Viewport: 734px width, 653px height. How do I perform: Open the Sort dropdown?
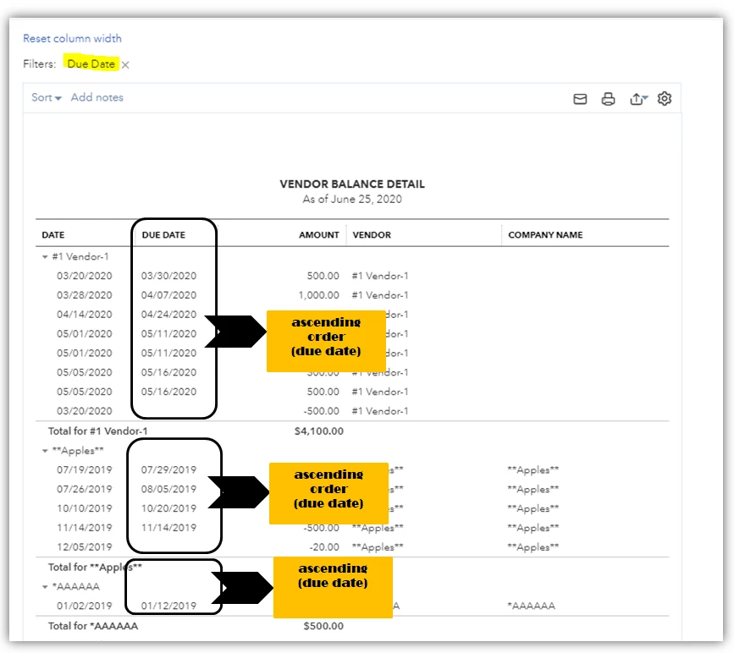[47, 97]
